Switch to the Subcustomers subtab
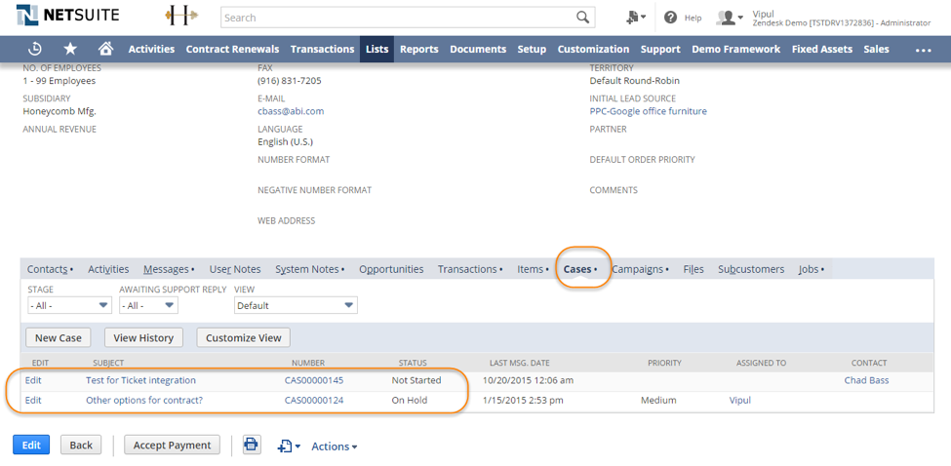 751,269
